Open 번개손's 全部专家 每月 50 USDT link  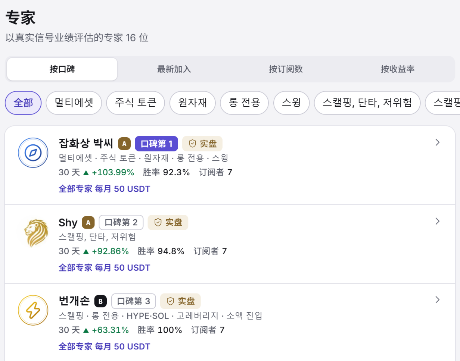(105, 346)
